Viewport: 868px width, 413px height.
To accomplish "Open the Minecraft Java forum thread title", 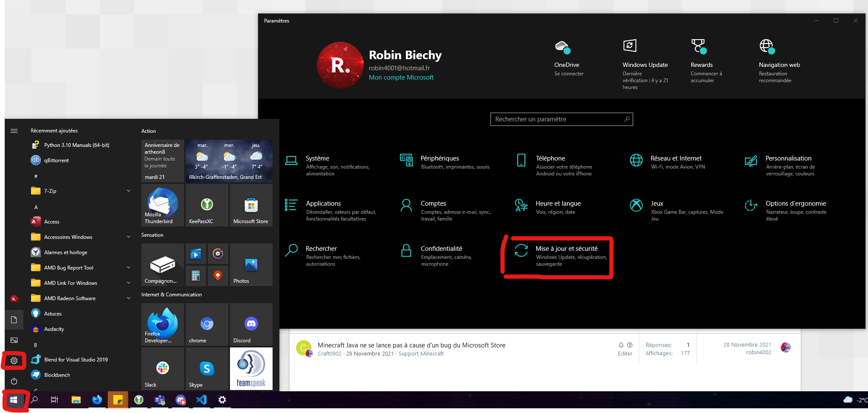I will tap(411, 345).
